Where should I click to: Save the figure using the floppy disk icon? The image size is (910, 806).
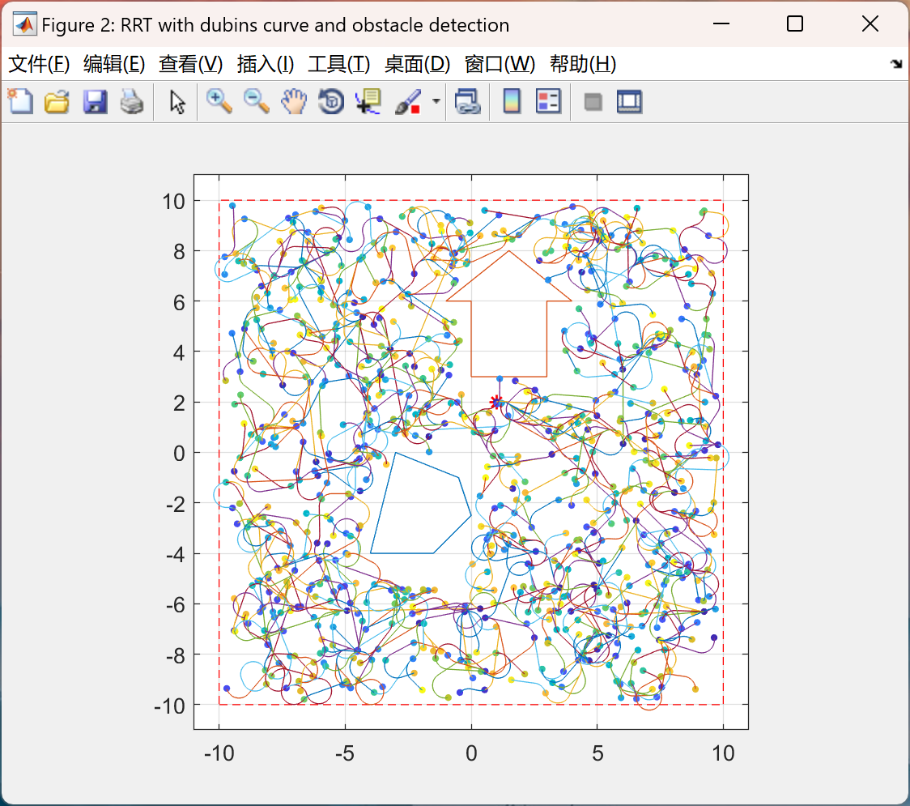coord(95,102)
